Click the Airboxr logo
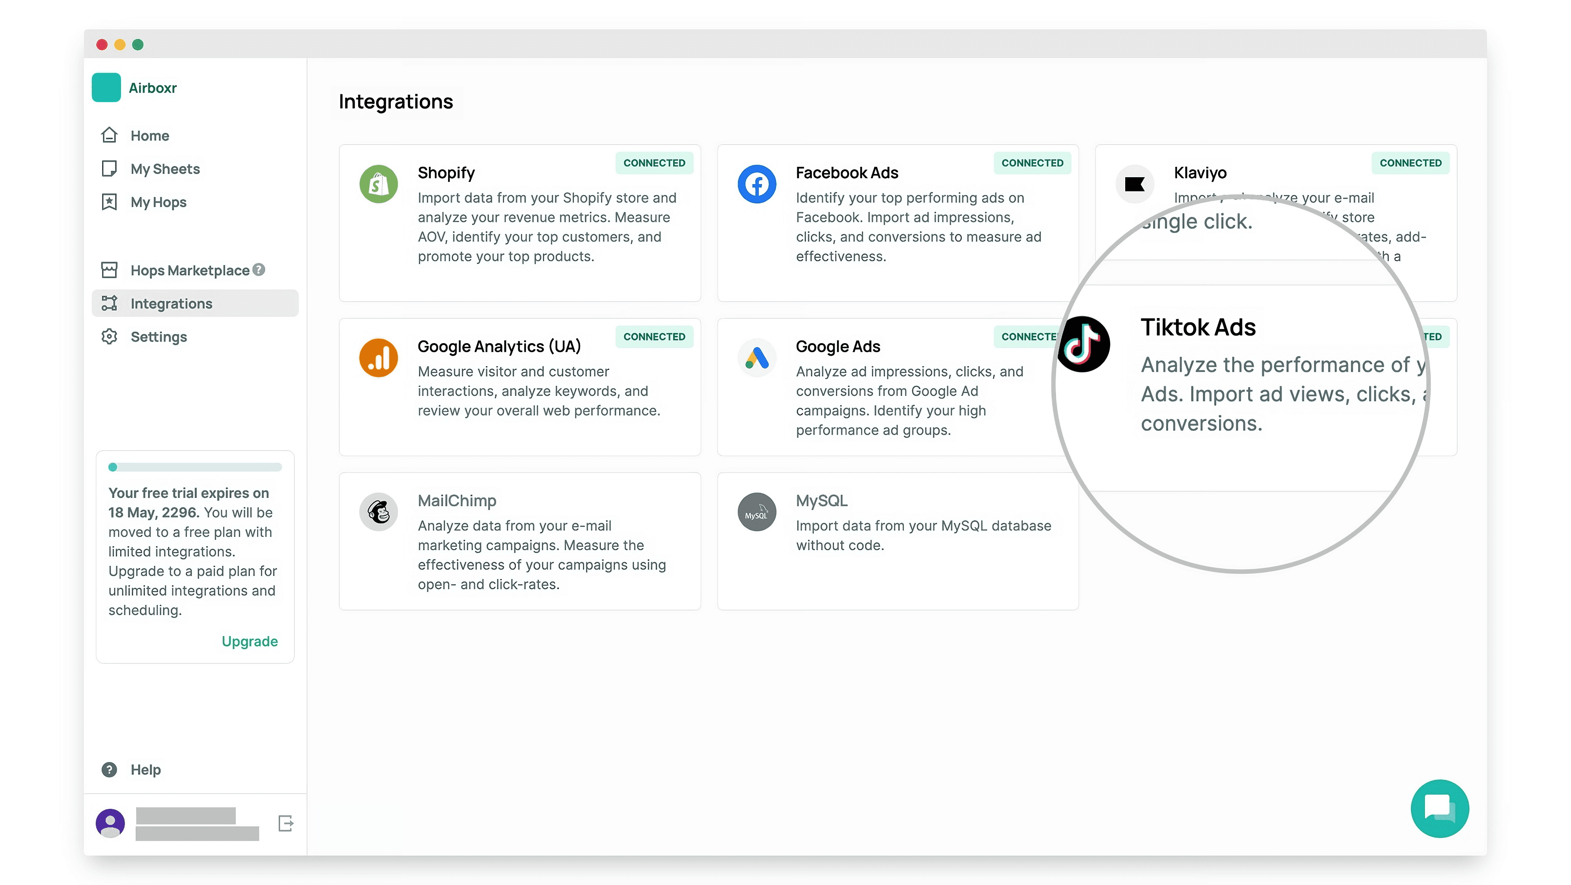This screenshot has height=885, width=1571. [106, 88]
